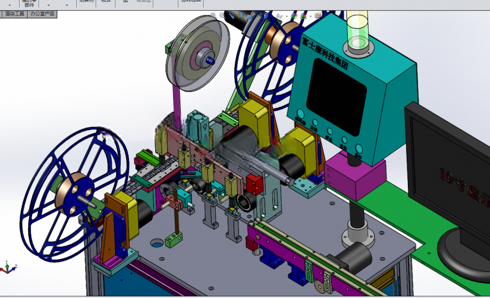Click the Apply Scene icon
This screenshot has height=298, width=490.
click(303, 16)
